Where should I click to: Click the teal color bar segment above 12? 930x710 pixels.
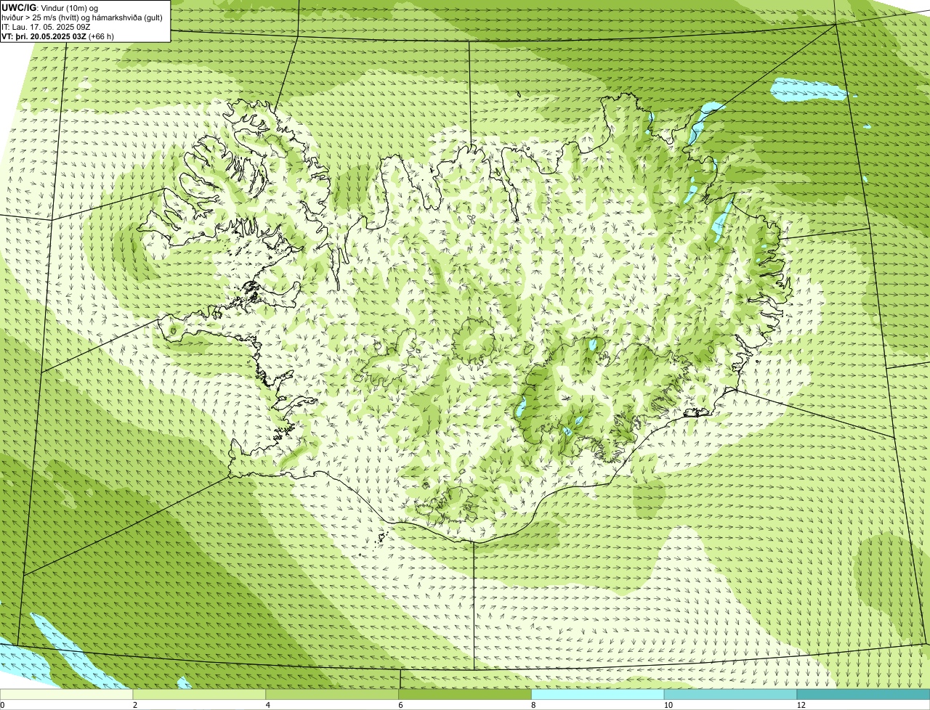863,694
